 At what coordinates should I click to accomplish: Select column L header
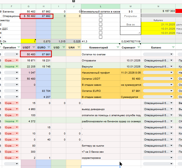pyautogui.click(x=100, y=6)
